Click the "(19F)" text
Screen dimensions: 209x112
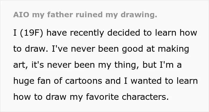point(32,33)
